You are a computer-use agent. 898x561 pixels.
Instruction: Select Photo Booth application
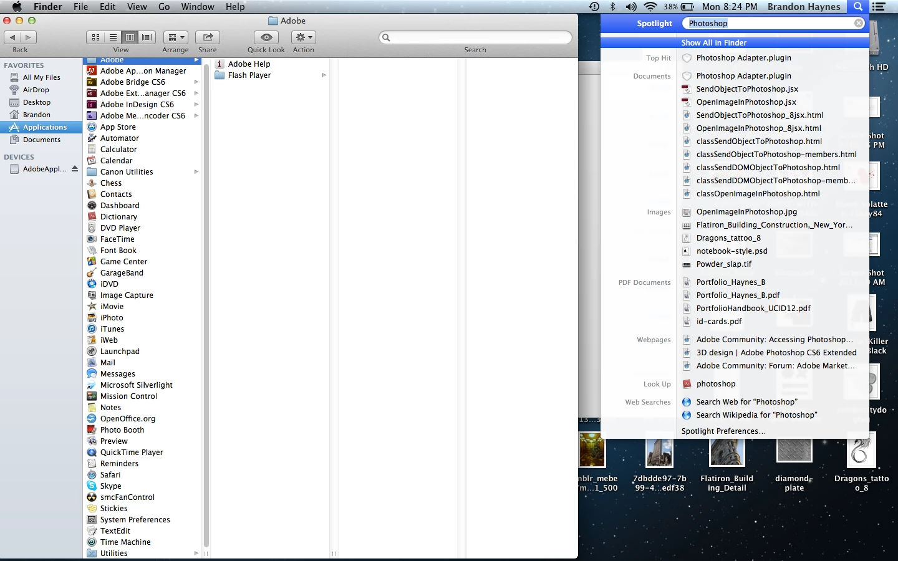[122, 429]
